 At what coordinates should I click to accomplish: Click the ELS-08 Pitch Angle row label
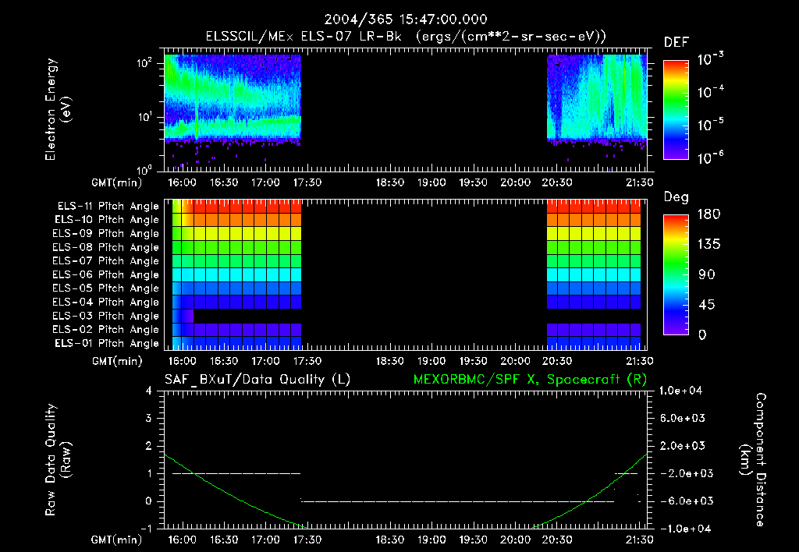[x=106, y=247]
